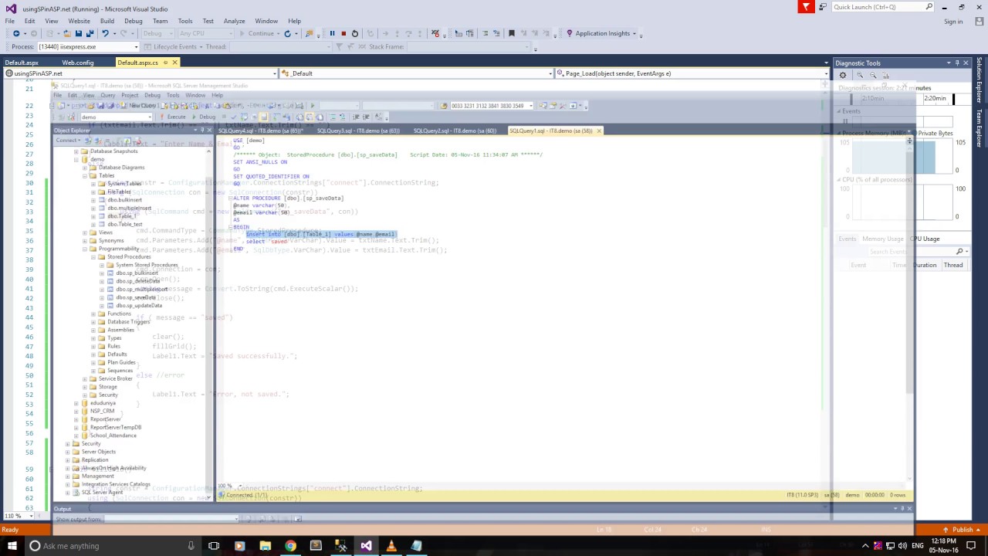
Task: Click Navigate Backward arrow in Visual Studio toolbar
Action: point(16,33)
